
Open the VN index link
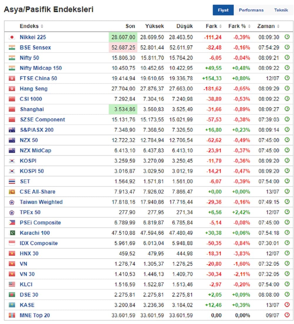23,264
